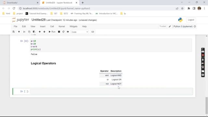Open the tab search chevron dropdown
Image resolution: width=208 pixels, height=117 pixels.
(x=182, y=2)
